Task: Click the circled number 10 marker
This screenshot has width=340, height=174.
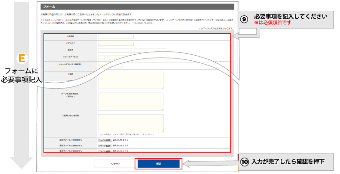Action: click(x=245, y=162)
